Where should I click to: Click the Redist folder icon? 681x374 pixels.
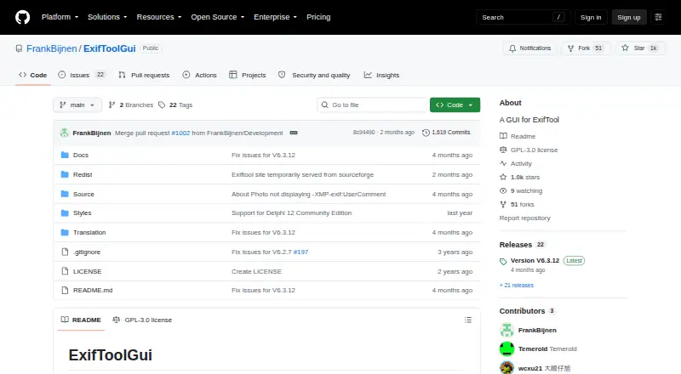[x=65, y=174]
